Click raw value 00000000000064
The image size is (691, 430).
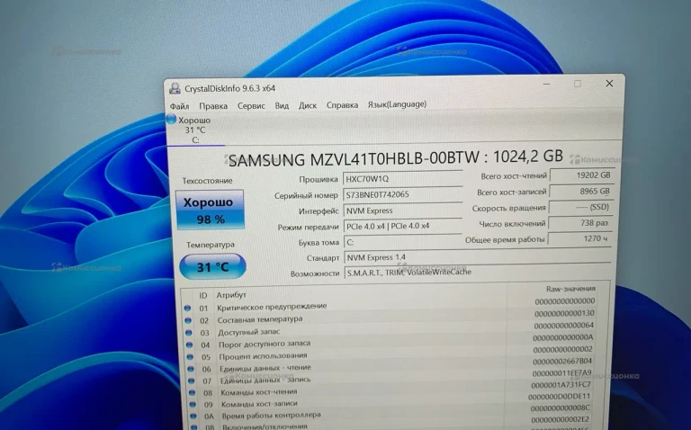point(564,326)
